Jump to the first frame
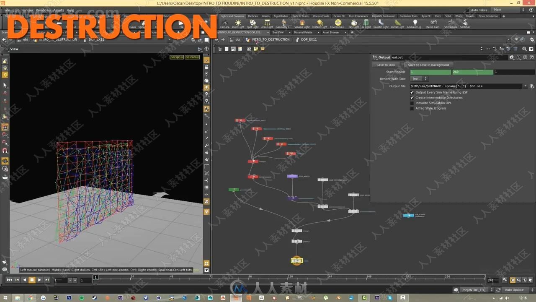The width and height of the screenshot is (536, 302). pos(9,280)
